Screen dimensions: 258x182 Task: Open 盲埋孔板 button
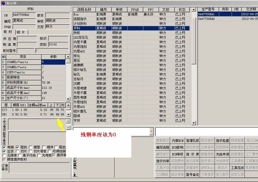(x=192, y=141)
